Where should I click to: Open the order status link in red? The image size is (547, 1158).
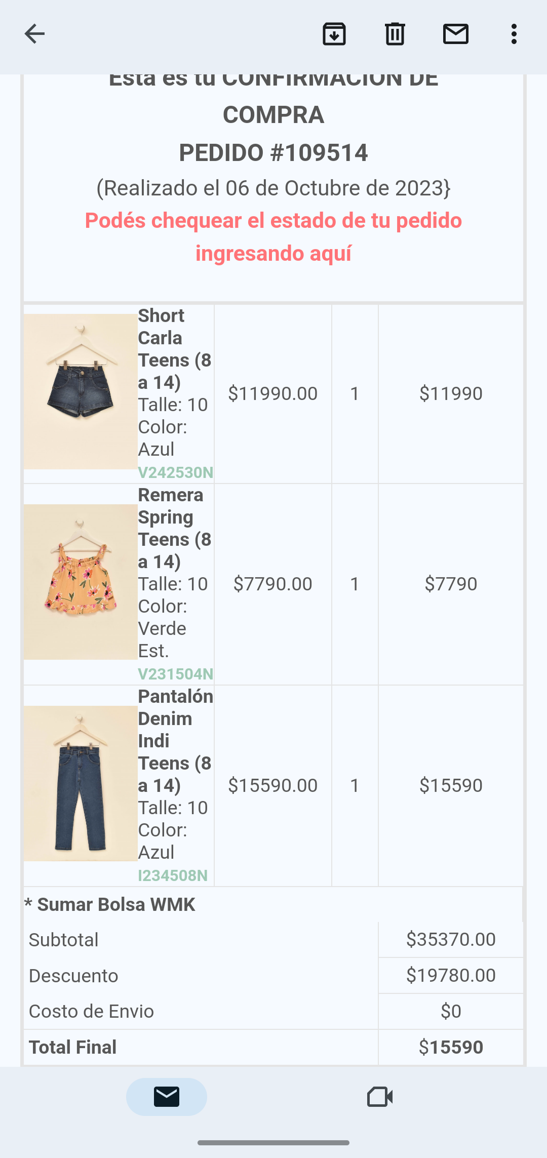(x=273, y=237)
